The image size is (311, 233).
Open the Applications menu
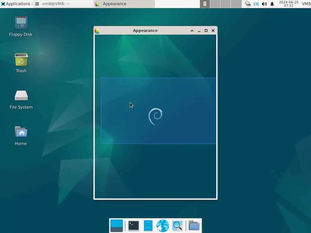click(16, 4)
